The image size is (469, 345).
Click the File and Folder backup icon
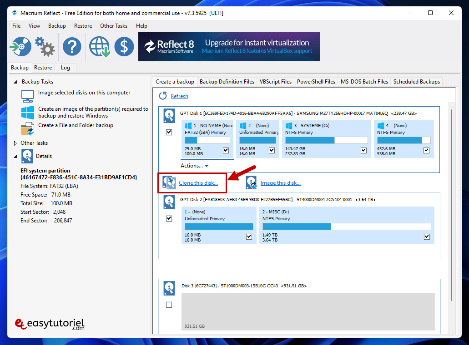[27, 128]
